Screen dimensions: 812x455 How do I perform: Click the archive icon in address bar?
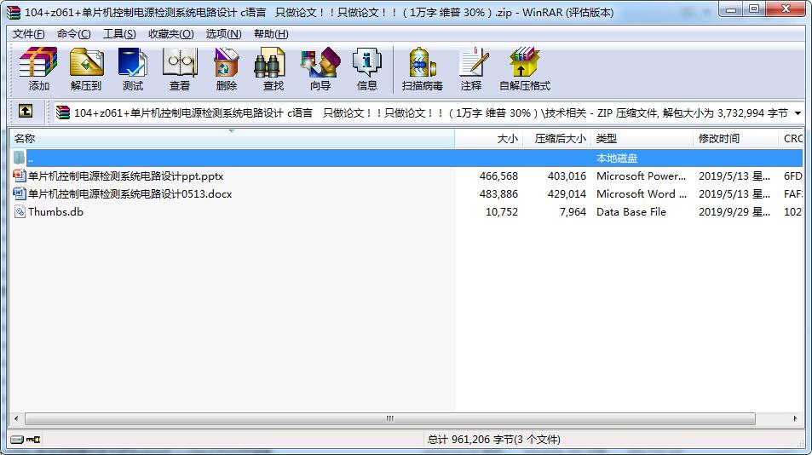click(x=63, y=112)
